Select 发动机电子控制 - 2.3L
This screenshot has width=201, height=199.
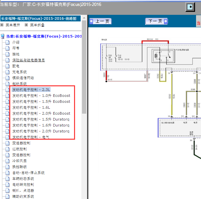click(x=31, y=90)
